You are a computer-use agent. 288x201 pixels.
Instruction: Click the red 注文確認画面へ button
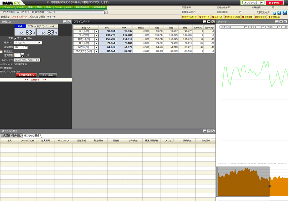[26, 75]
